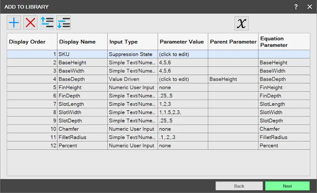
Task: Click BaseHeight in the Parent Parameter column
Action: click(233, 79)
